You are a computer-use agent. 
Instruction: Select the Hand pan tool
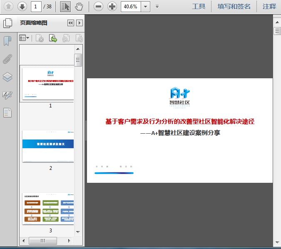pos(79,6)
